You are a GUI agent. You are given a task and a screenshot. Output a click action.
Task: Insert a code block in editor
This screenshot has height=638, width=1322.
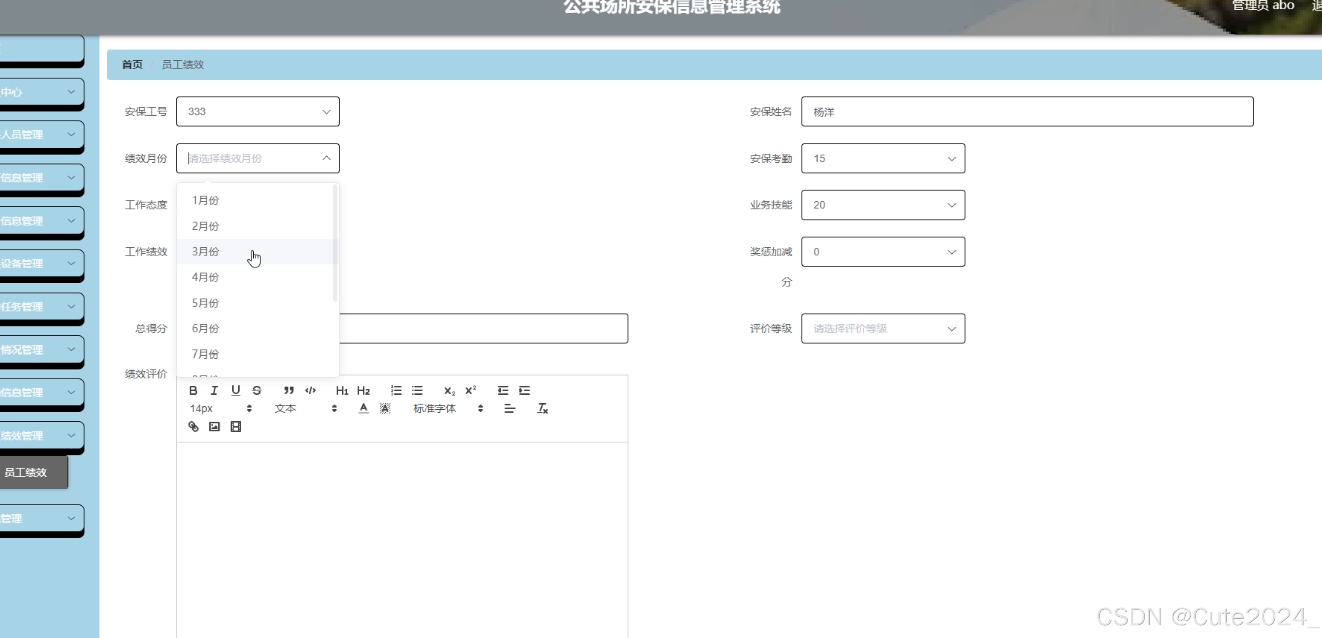coord(310,391)
